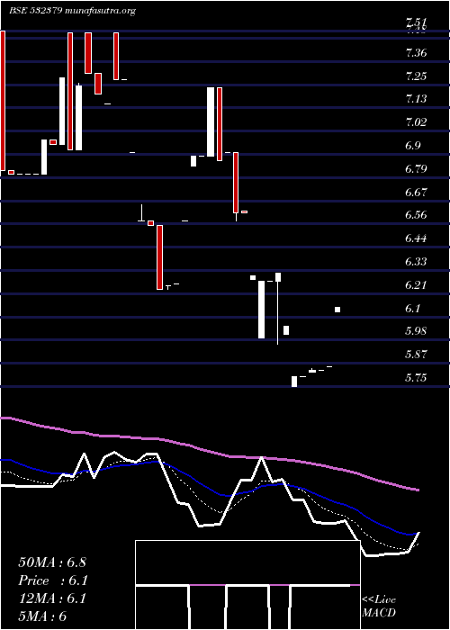Click the 7.02 price axis label

pos(416,122)
